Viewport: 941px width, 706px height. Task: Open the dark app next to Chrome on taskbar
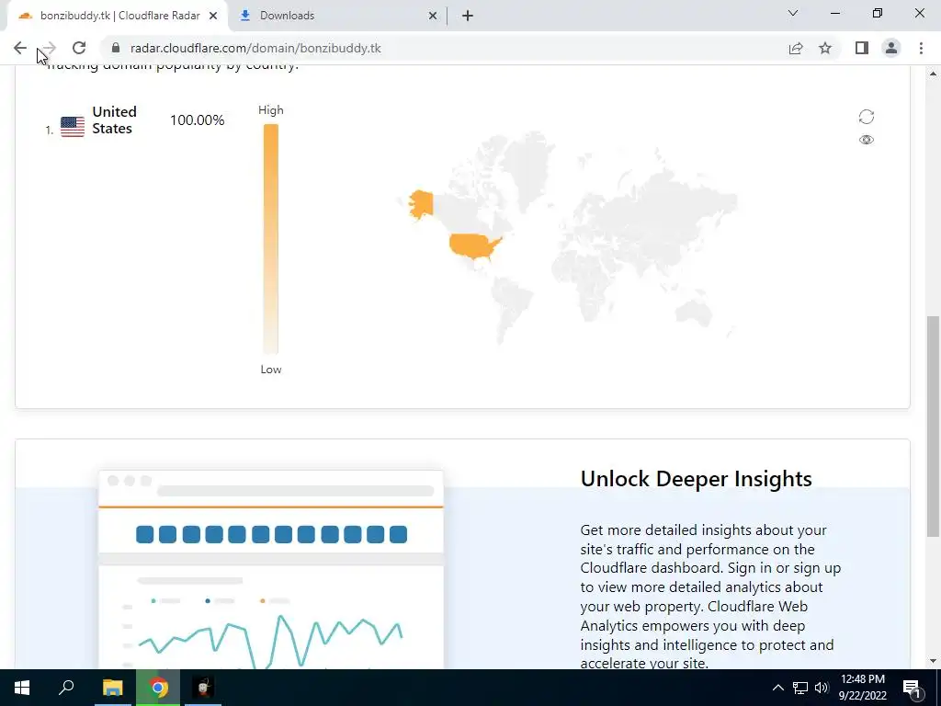tap(203, 688)
